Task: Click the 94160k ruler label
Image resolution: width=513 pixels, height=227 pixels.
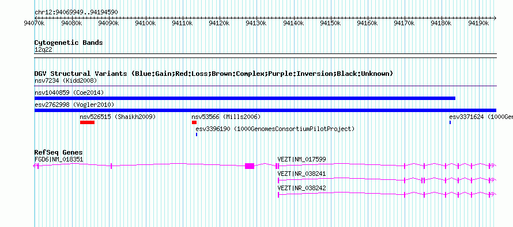Action: tap(367, 23)
